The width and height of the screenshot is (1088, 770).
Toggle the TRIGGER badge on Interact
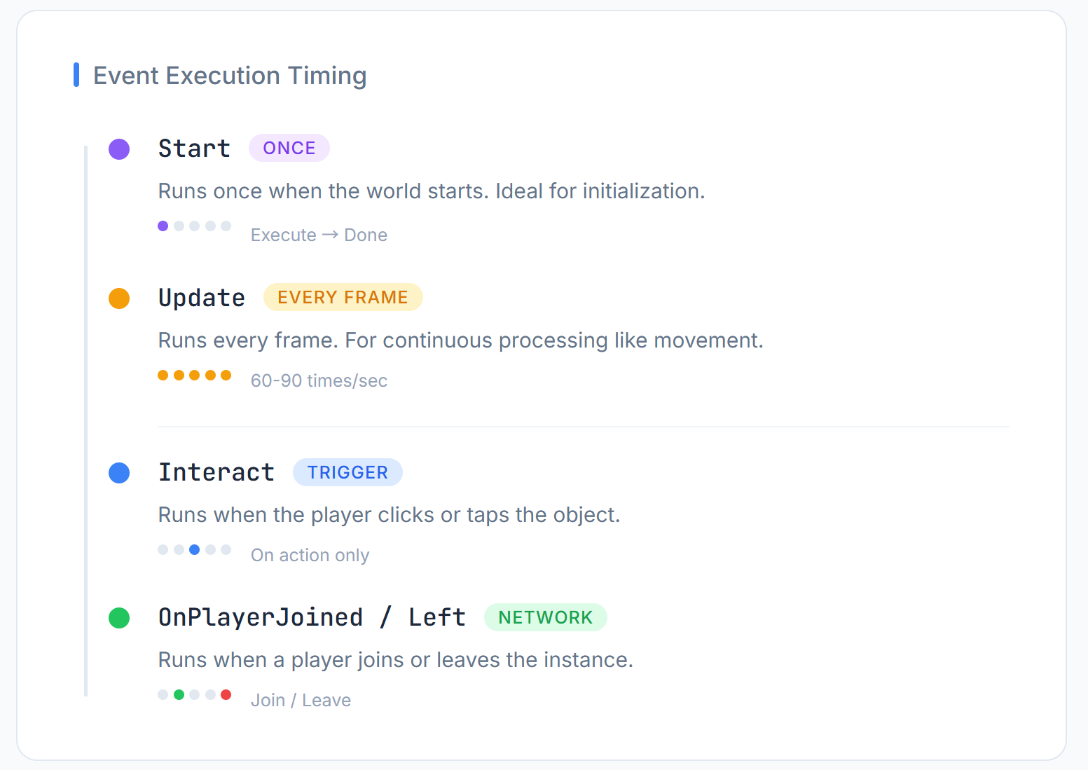pyautogui.click(x=347, y=472)
